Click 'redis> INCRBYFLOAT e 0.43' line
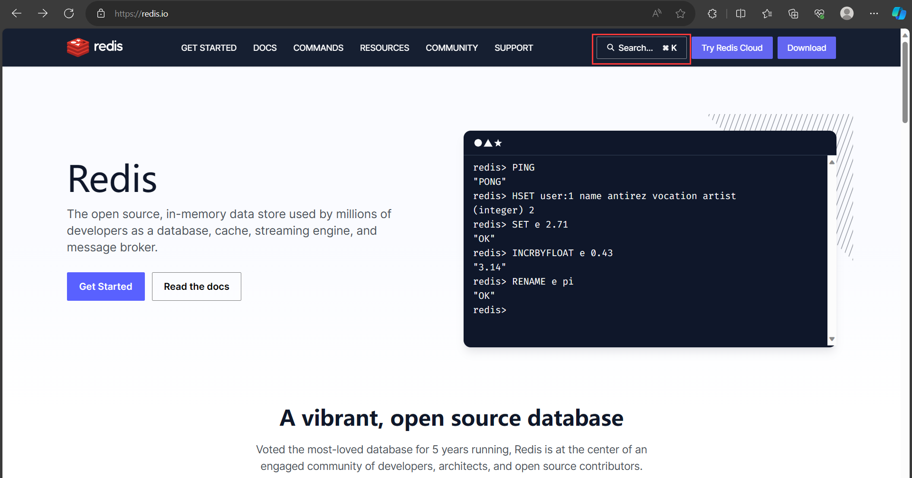Image resolution: width=912 pixels, height=478 pixels. tap(543, 253)
